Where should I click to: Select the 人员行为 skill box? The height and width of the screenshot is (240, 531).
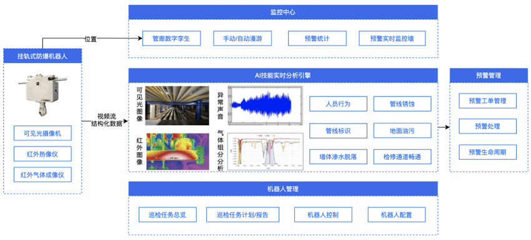[339, 103]
